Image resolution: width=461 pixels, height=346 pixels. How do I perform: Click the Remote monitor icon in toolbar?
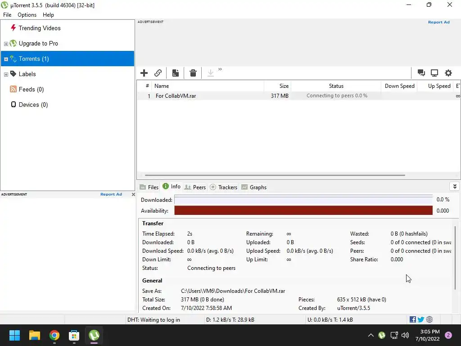tap(434, 73)
